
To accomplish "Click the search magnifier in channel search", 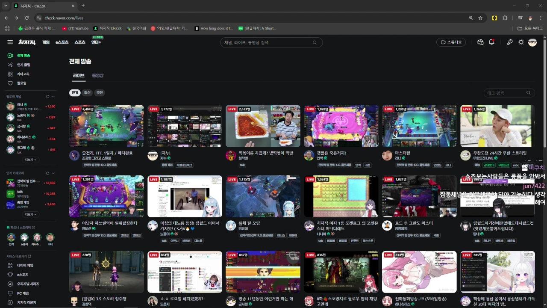I will pyautogui.click(x=315, y=42).
